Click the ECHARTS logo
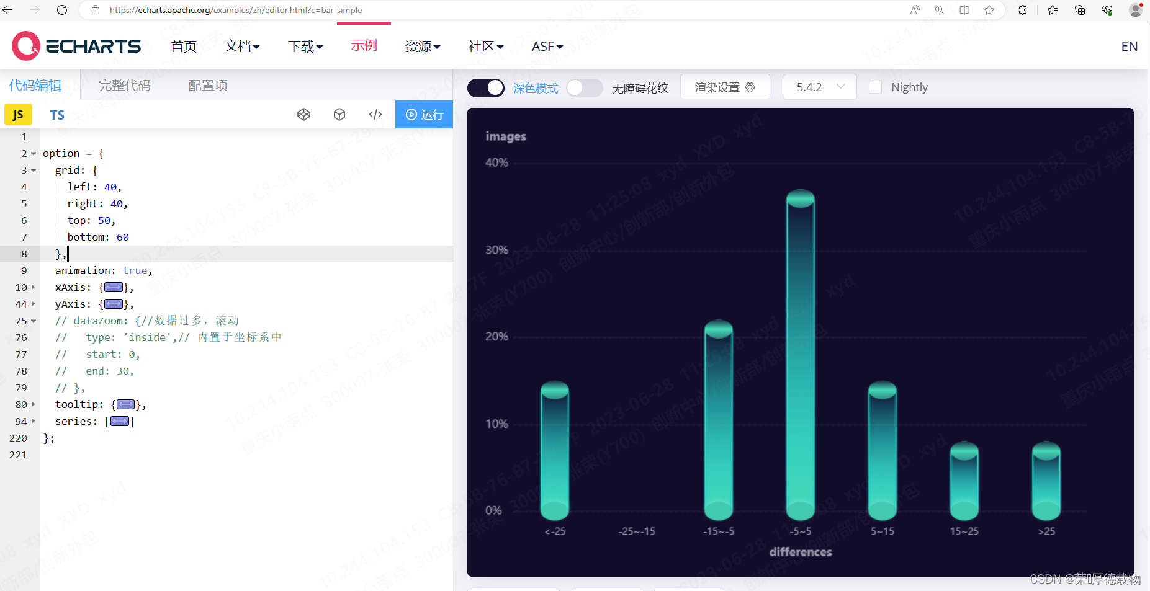1150x591 pixels. coord(76,45)
